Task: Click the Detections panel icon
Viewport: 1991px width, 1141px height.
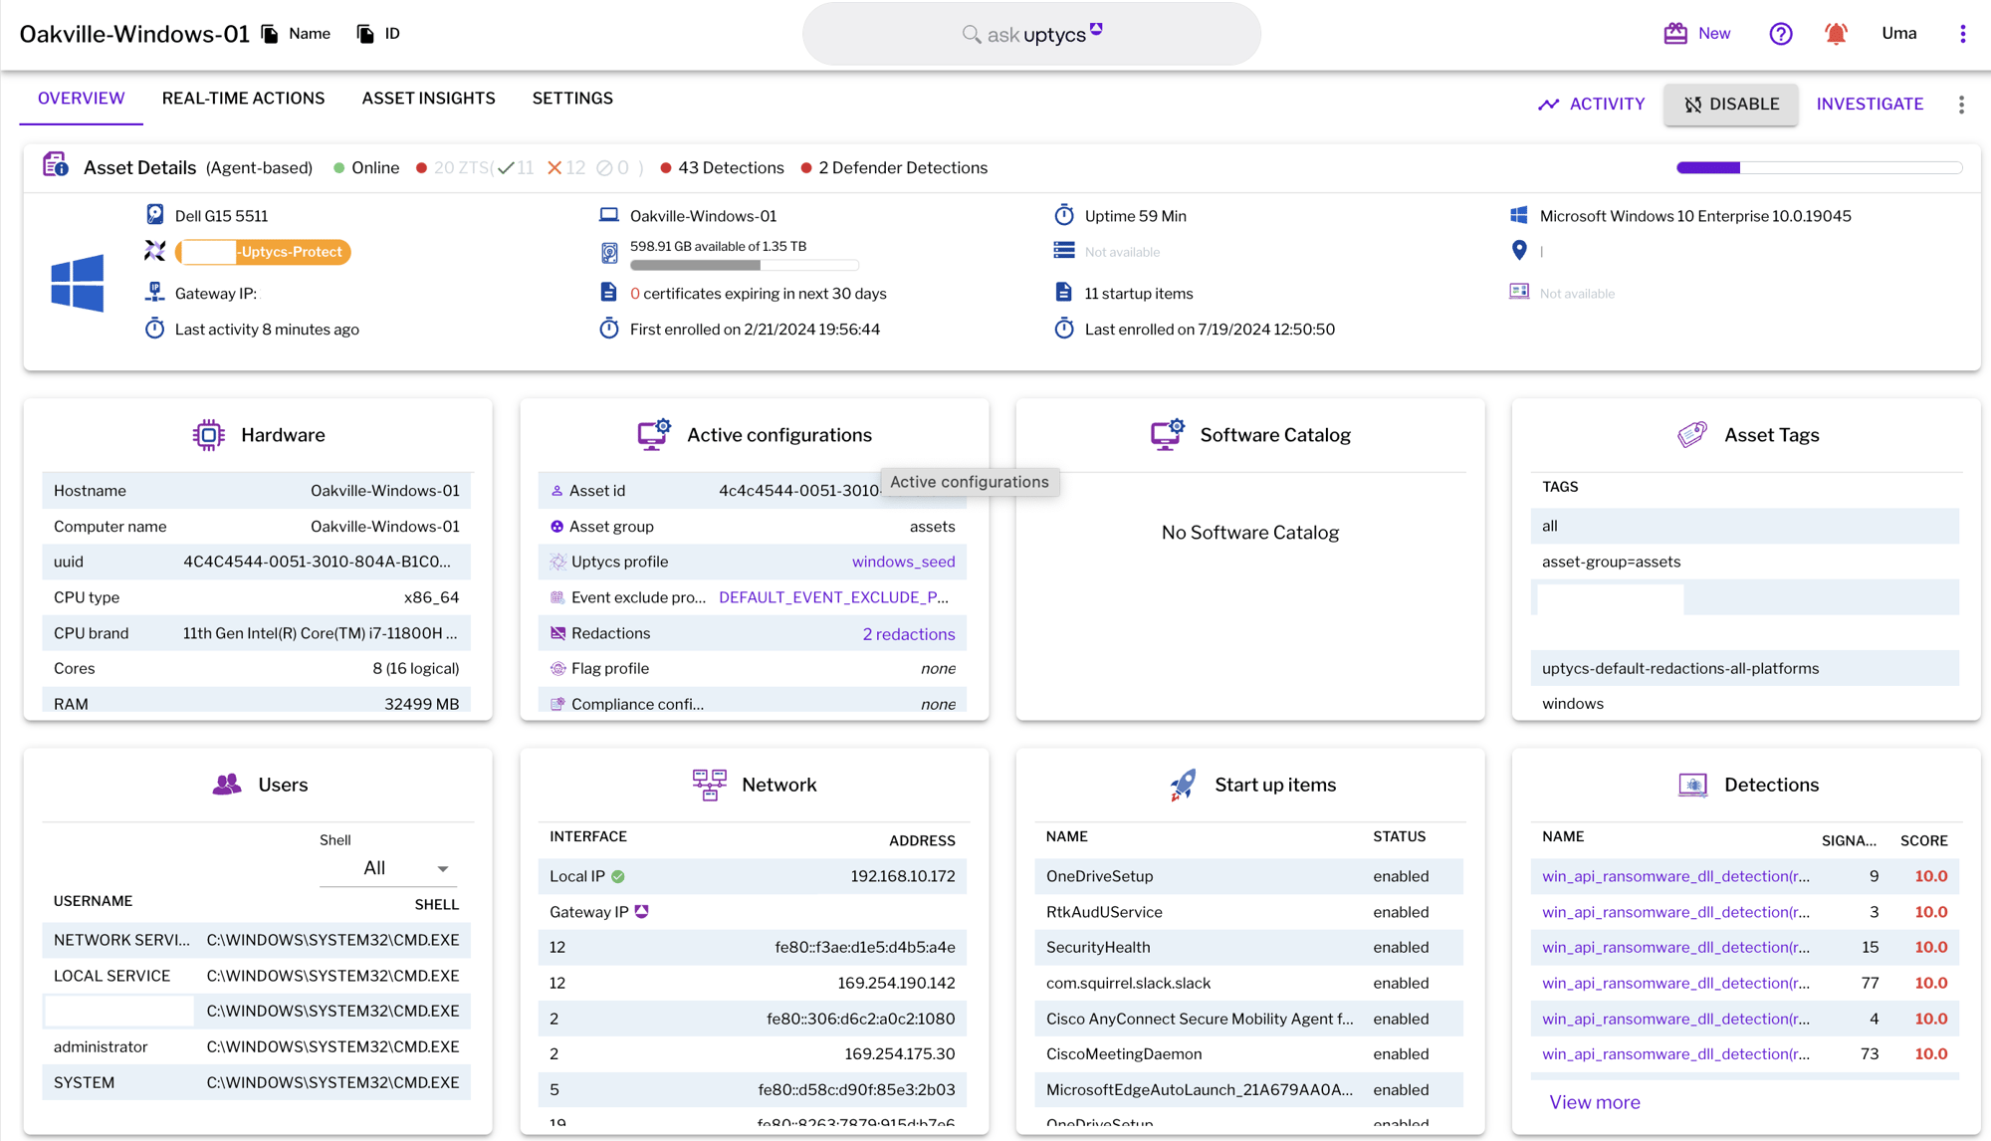Action: pos(1692,785)
